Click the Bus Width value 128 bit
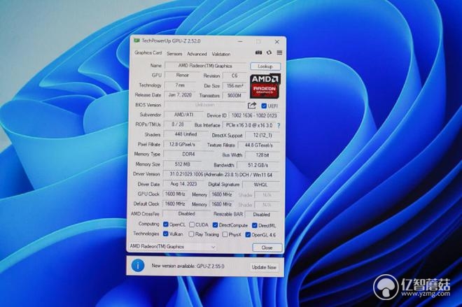The image size is (462, 307). (262, 155)
